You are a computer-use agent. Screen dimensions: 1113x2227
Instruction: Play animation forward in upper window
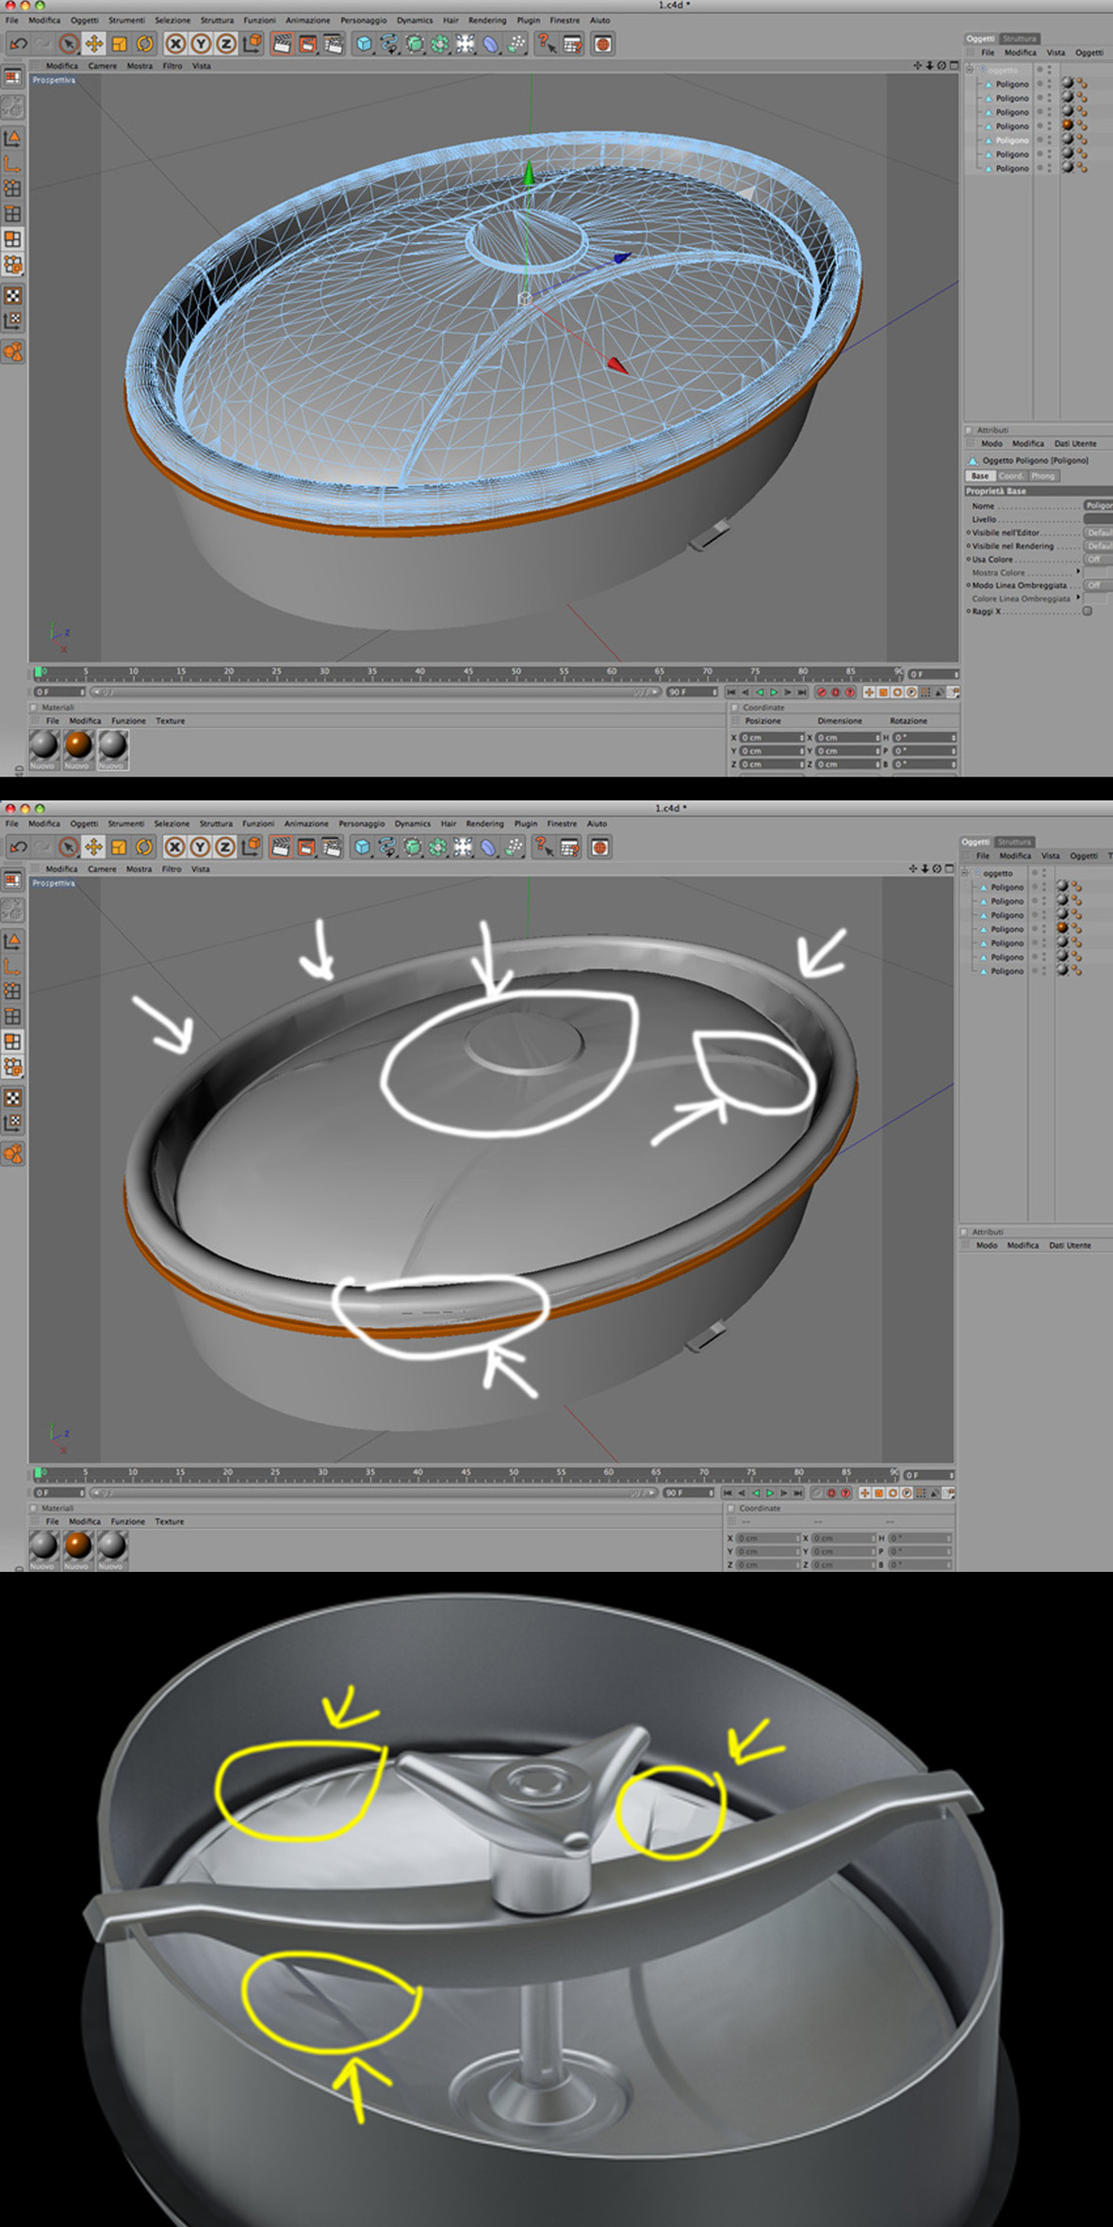775,692
